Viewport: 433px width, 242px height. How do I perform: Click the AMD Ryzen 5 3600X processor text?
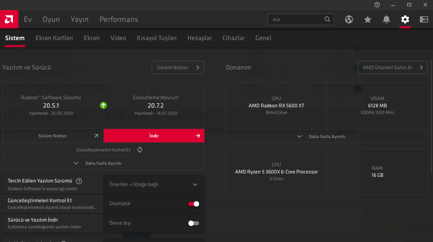[x=276, y=172]
